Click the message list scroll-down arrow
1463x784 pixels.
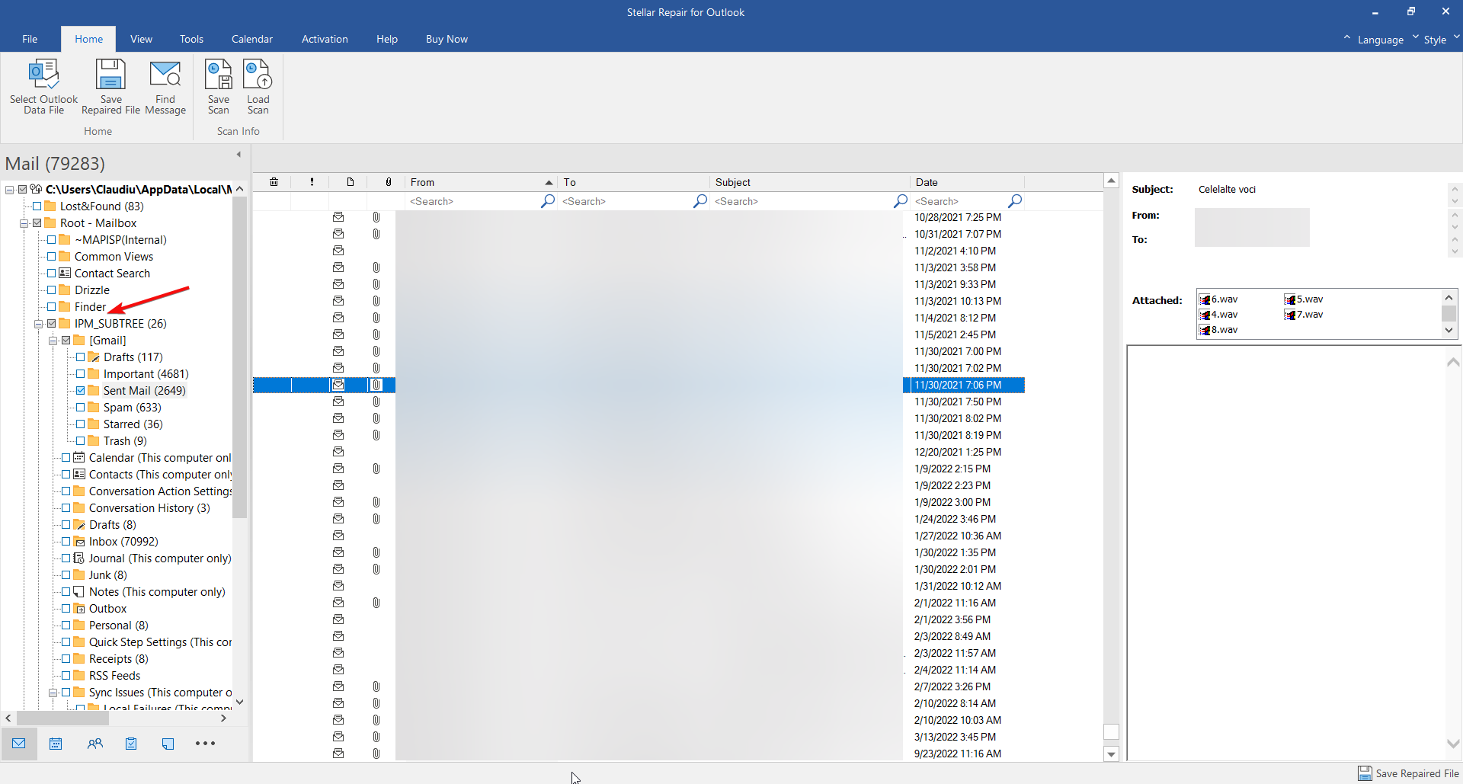point(1111,754)
